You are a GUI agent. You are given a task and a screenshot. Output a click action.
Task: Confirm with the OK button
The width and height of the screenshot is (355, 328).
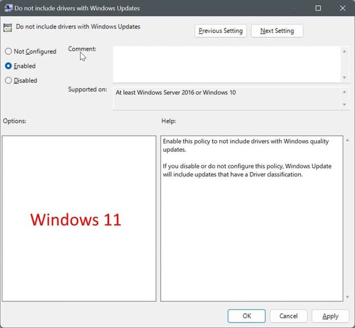[x=247, y=316]
